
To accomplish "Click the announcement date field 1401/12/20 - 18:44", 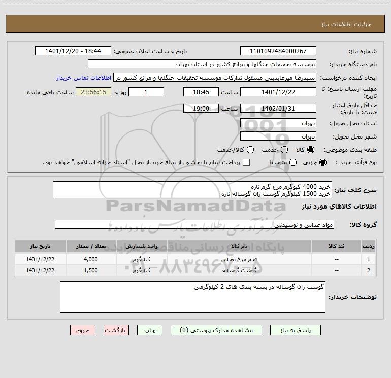I will [73, 51].
